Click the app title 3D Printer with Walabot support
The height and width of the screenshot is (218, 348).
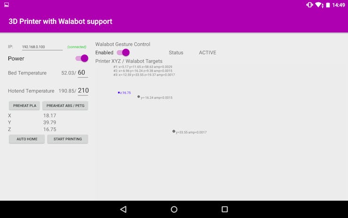[x=60, y=21]
